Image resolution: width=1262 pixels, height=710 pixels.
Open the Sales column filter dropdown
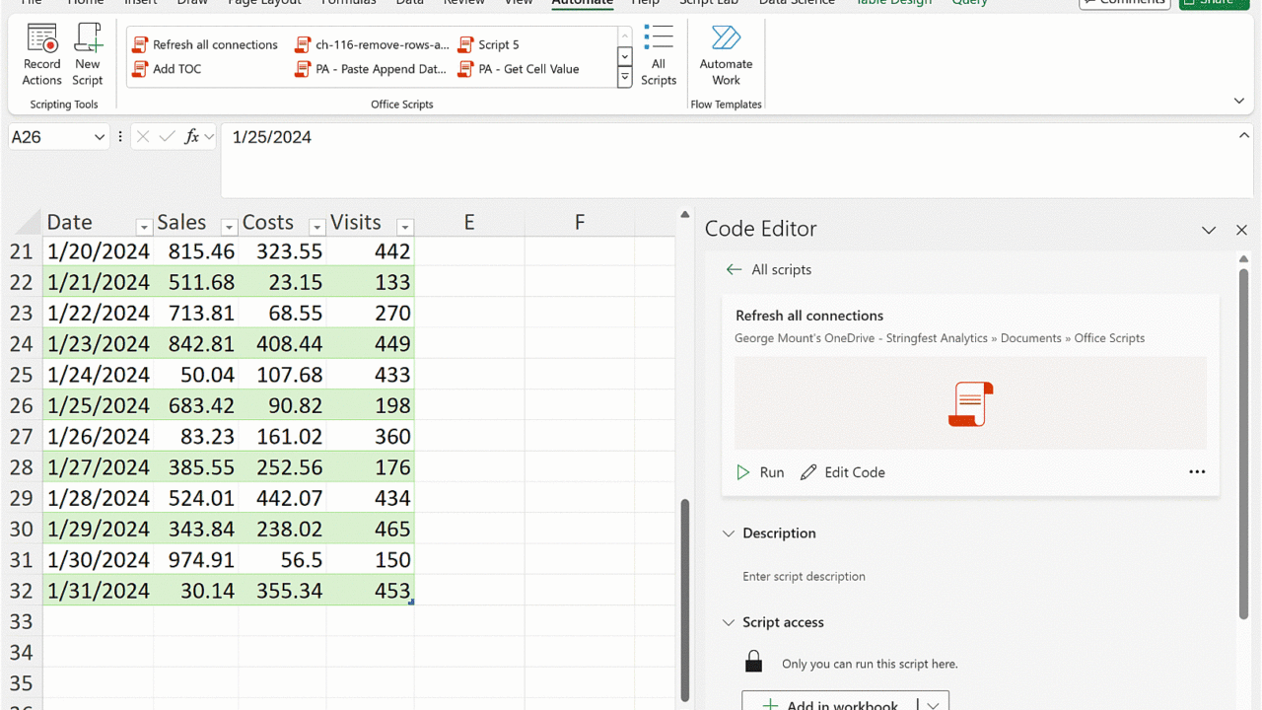229,227
